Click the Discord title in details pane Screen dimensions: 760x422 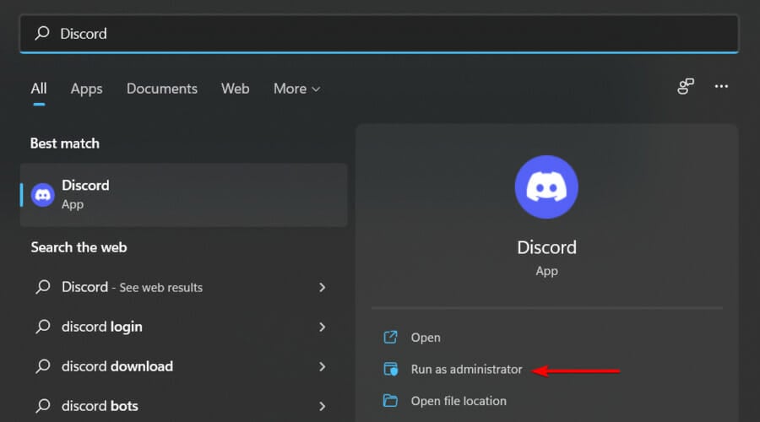click(546, 247)
